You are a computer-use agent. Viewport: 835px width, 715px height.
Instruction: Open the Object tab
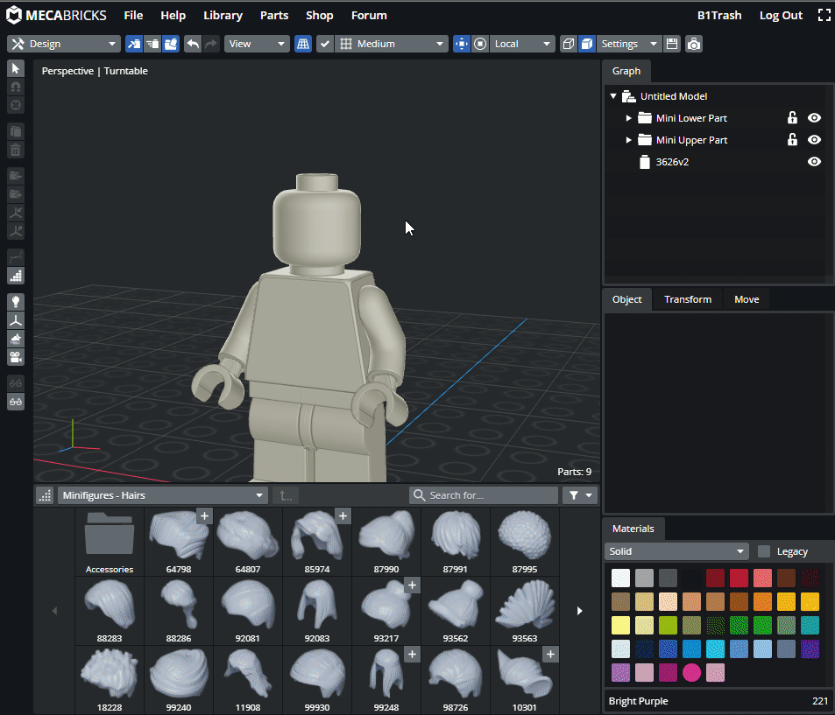tap(626, 299)
